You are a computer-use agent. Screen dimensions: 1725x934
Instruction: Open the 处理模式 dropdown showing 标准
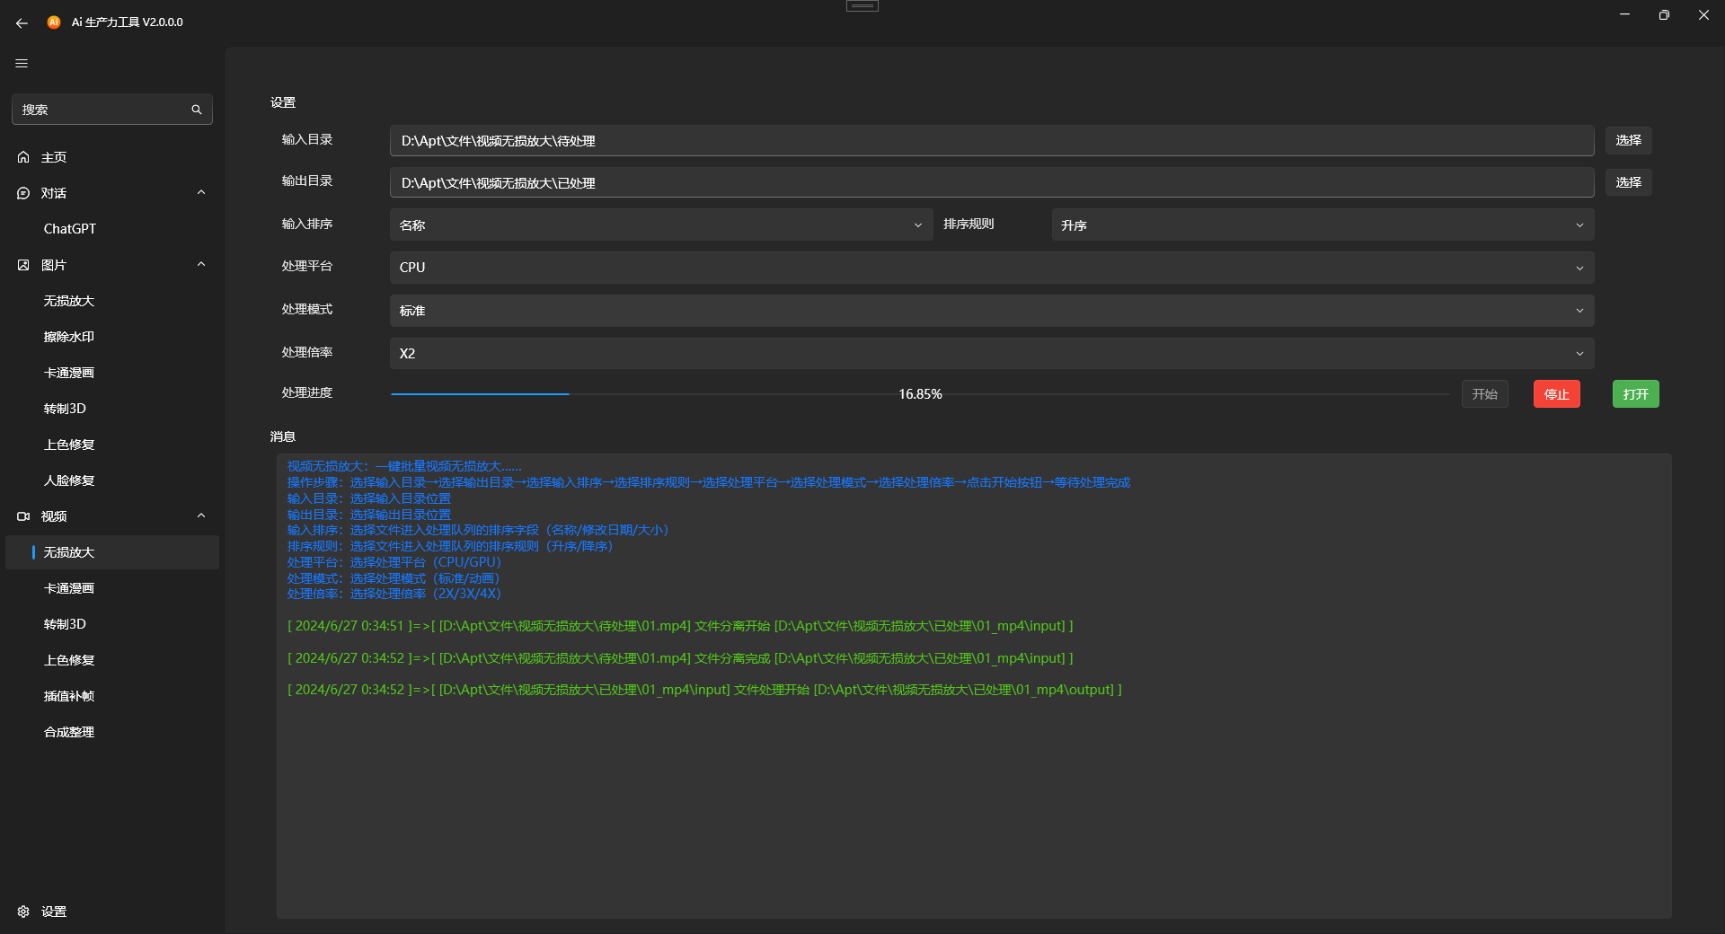coord(992,311)
